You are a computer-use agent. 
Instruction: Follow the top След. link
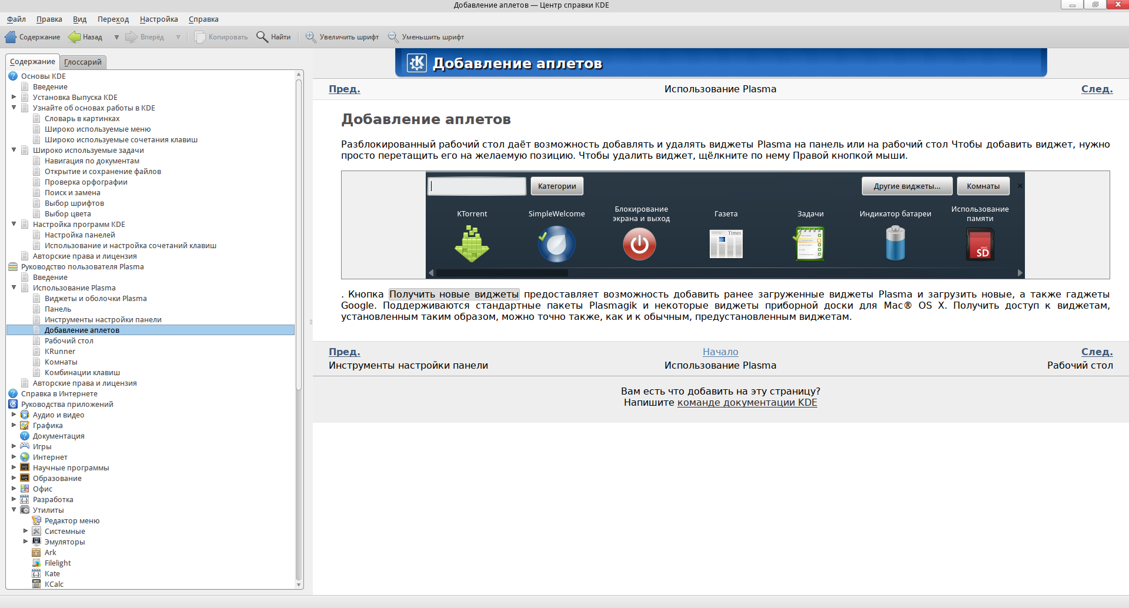(1097, 89)
